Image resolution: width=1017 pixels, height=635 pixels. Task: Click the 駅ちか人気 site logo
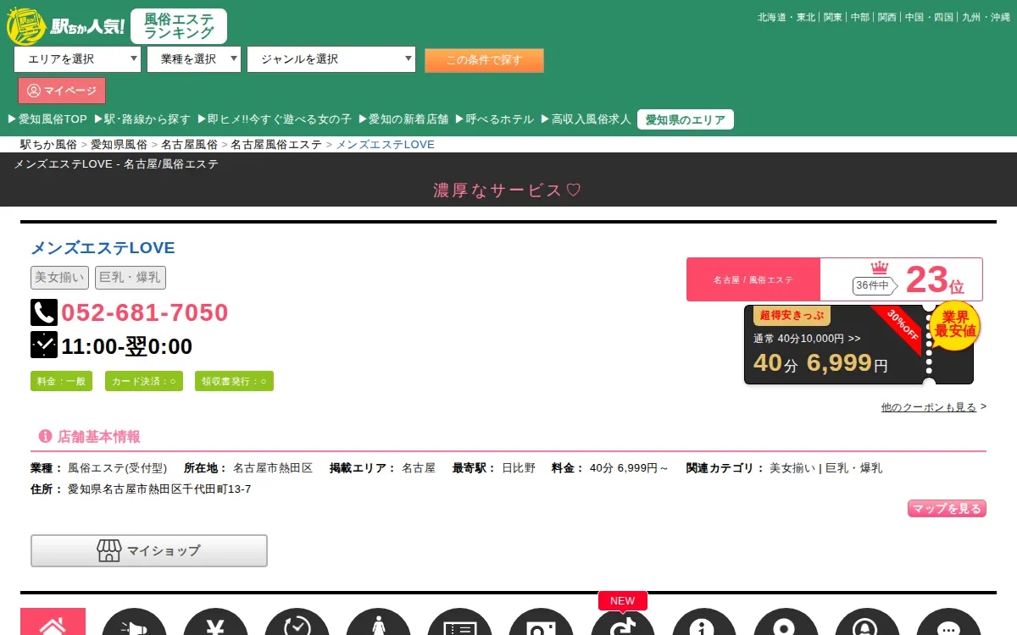(x=65, y=25)
